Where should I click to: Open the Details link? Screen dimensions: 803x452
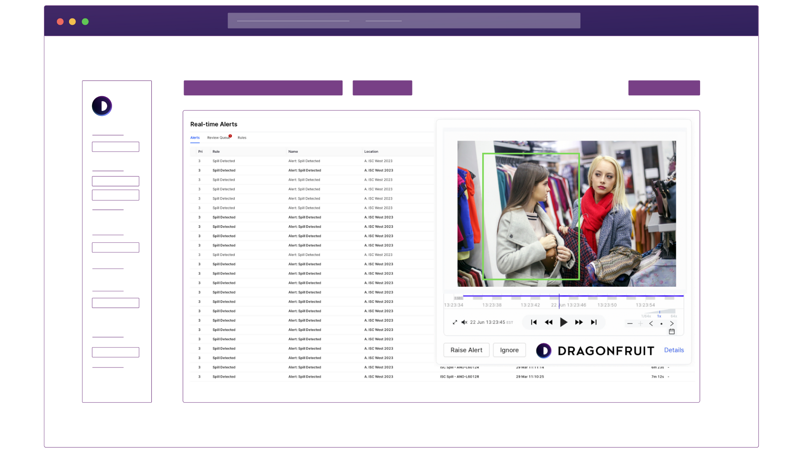click(674, 350)
